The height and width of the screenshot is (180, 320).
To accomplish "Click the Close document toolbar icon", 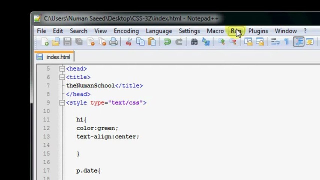I will tap(91, 42).
